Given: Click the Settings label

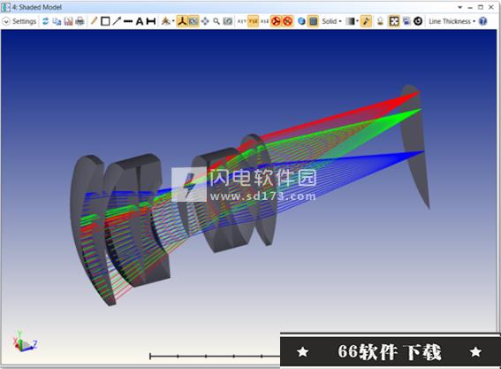Looking at the screenshot, I should (x=24, y=21).
